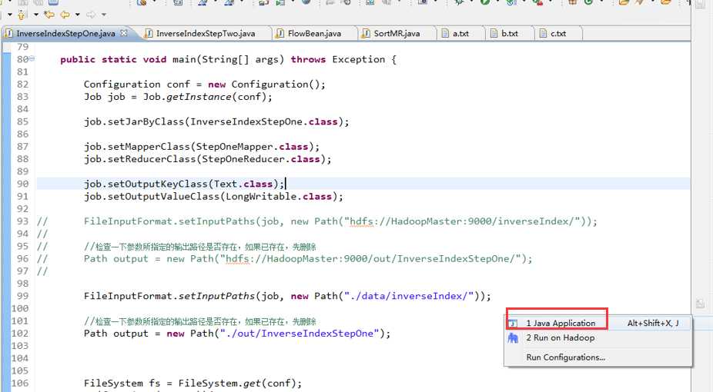Click 'FileSystem fs = FileSystem.get(conf);' line
This screenshot has height=392, width=713.
click(x=192, y=384)
